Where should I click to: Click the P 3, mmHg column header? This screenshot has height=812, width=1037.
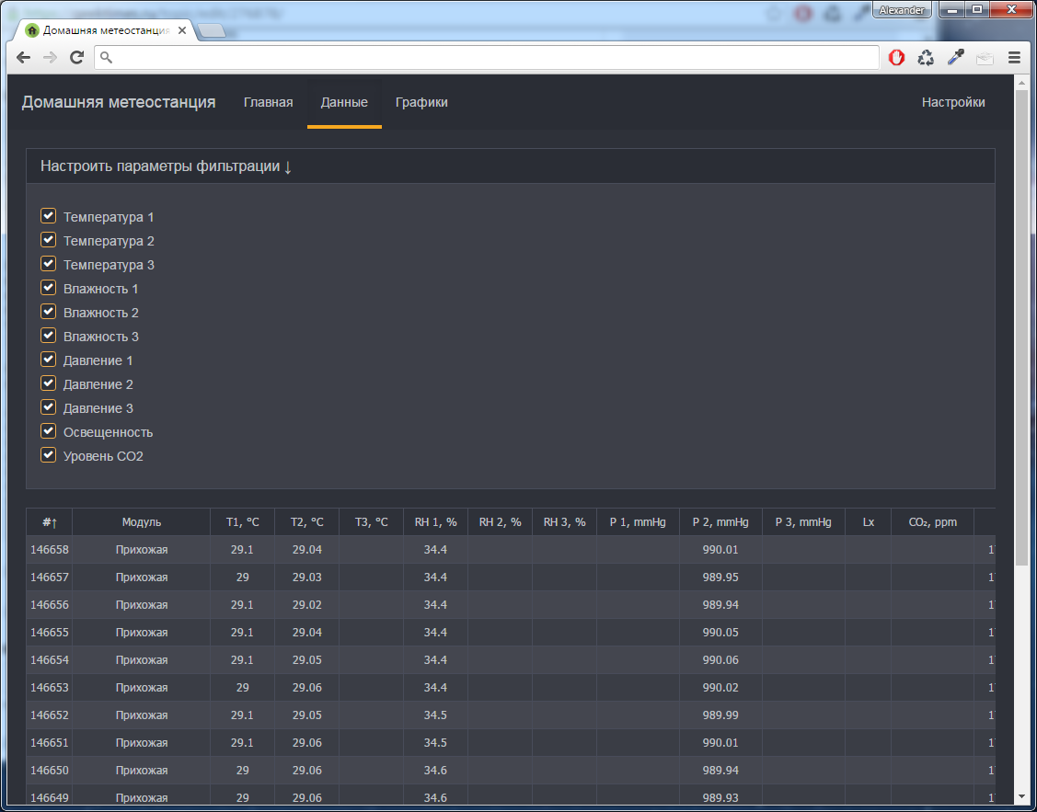pos(803,522)
